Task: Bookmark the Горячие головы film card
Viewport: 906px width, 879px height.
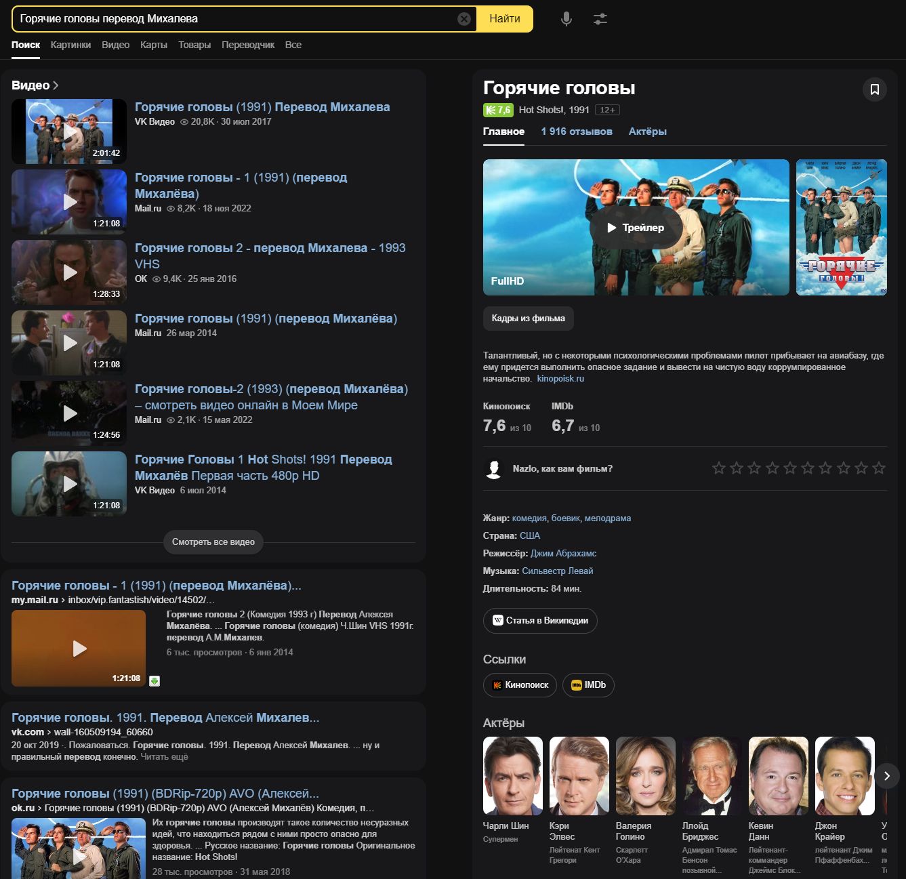Action: (875, 89)
